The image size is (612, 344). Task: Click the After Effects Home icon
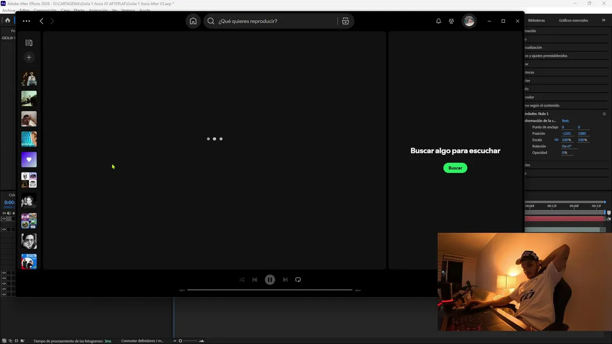click(8, 20)
